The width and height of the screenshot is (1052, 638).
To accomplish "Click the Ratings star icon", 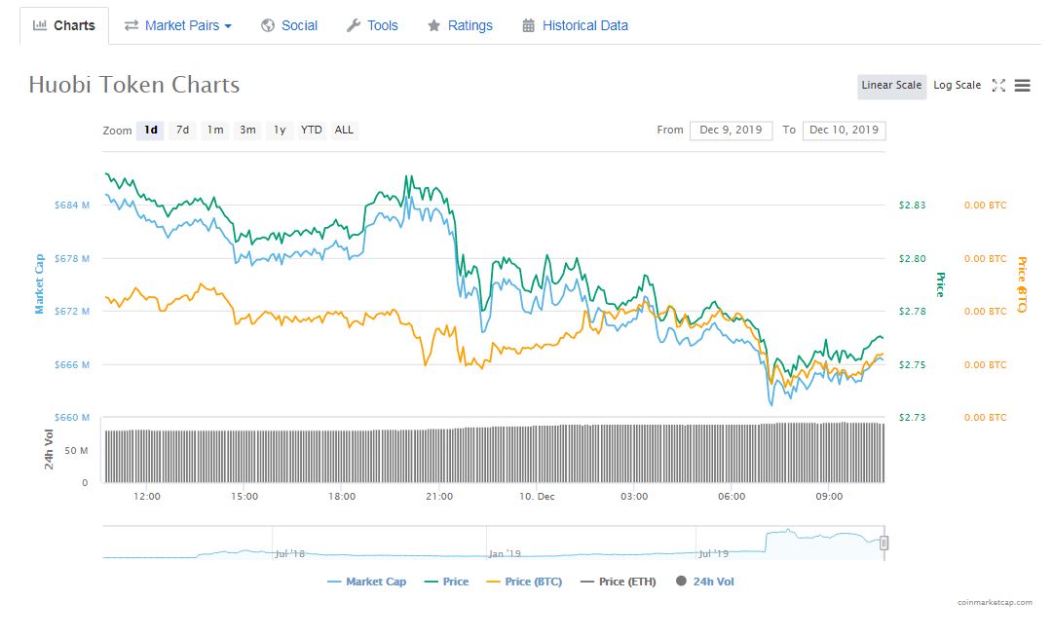I will pos(434,25).
